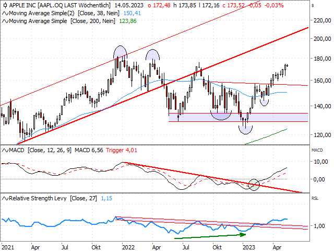
Task: Click the high price h 173,85
Action: [x=184, y=5]
